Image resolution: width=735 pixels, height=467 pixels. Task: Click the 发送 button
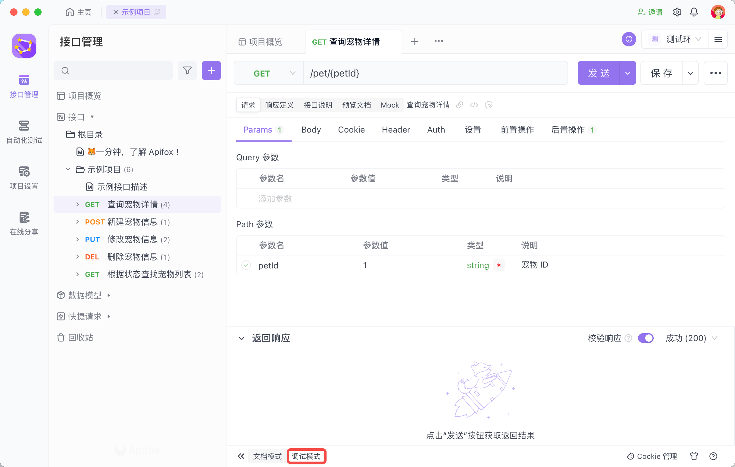point(598,73)
